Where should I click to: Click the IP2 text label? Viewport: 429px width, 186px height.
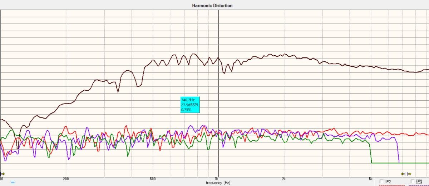[x=388, y=182]
